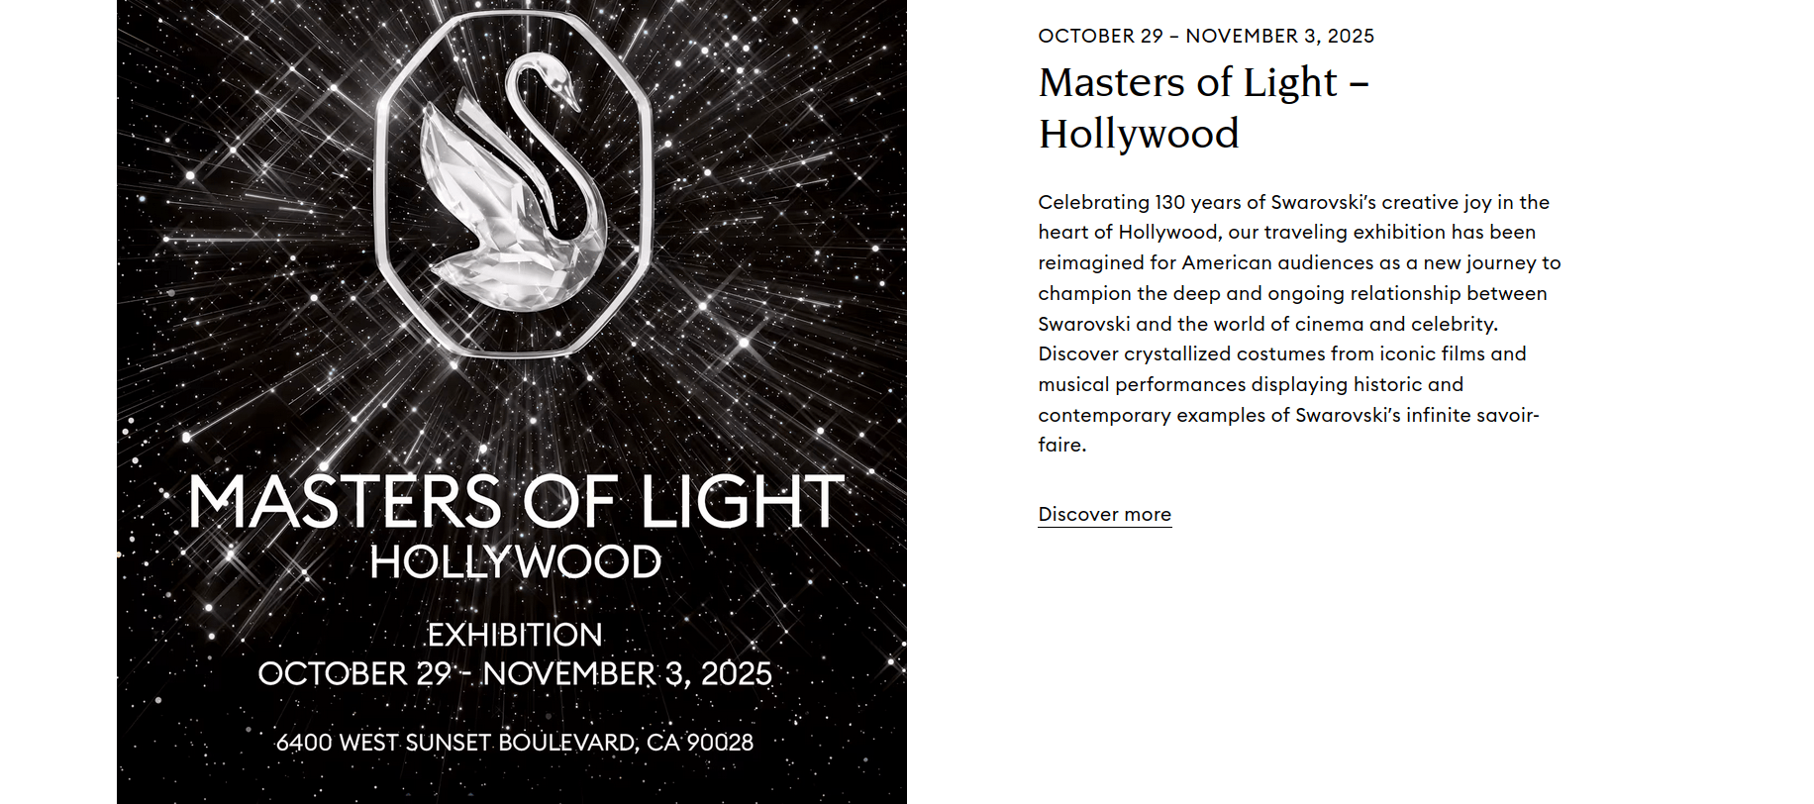
Task: Click the date label above the heading
Action: [x=1205, y=37]
